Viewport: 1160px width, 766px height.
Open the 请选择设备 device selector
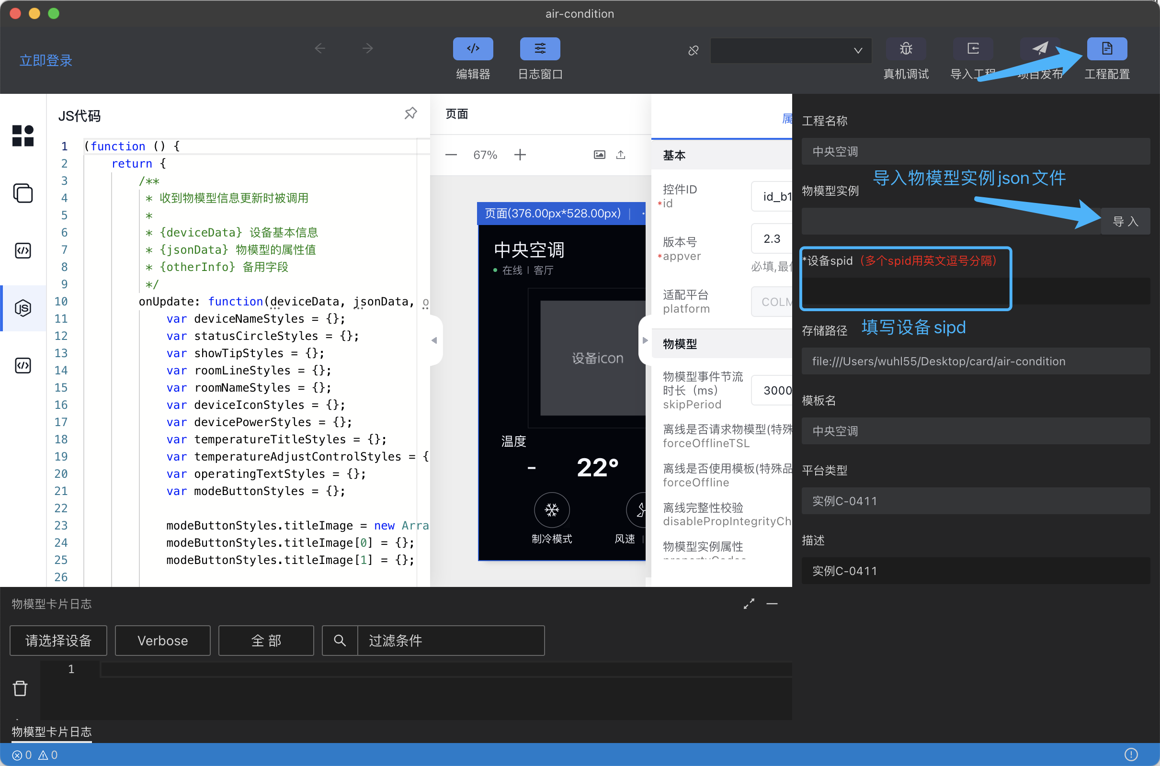pos(58,641)
